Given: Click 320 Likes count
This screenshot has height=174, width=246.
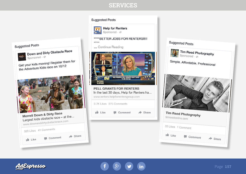Looking at the screenshot, I should pyautogui.click(x=30, y=131).
